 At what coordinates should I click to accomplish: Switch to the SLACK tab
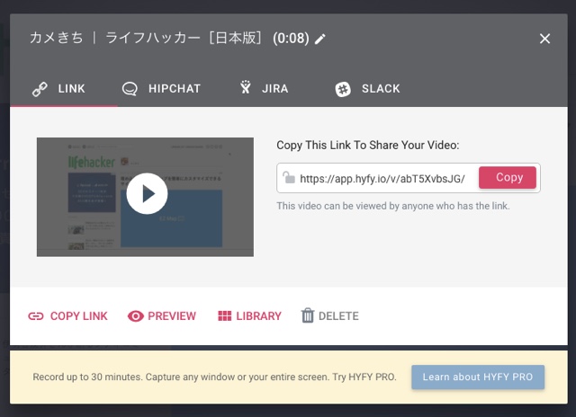coord(368,89)
